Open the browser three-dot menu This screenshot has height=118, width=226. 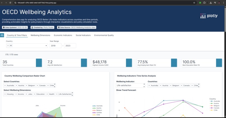[x=223, y=3]
